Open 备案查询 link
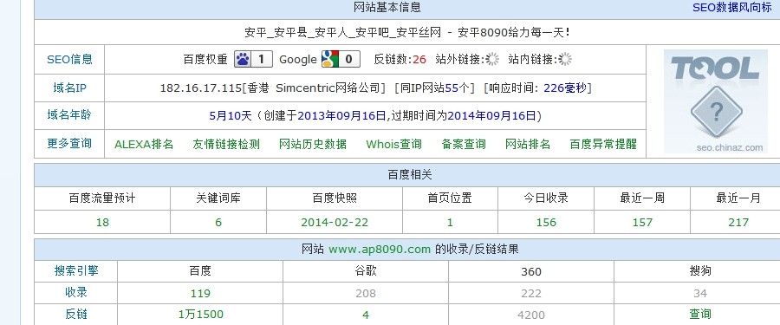 [464, 145]
